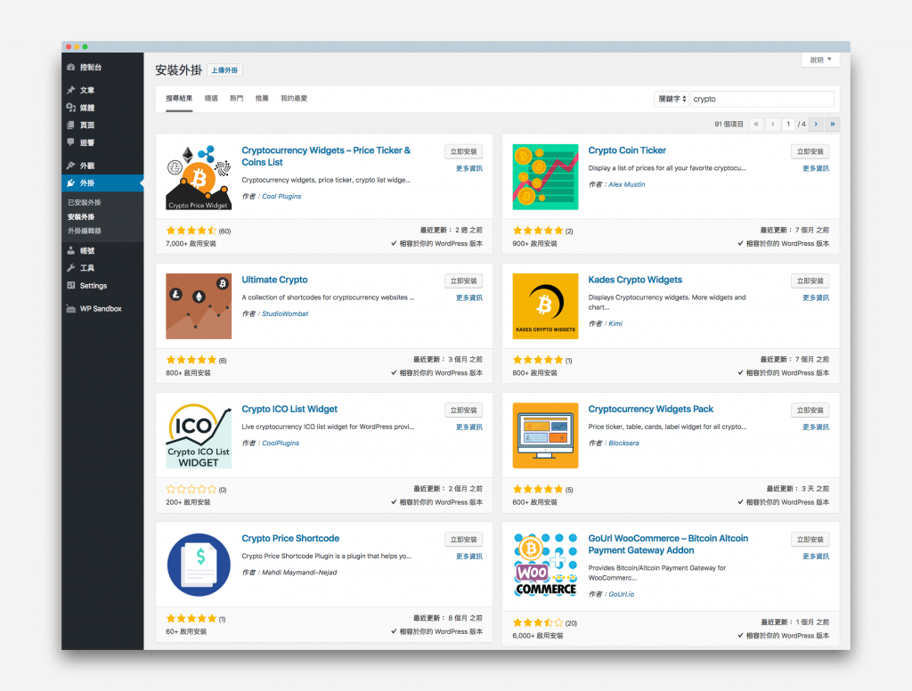Open 更多資訊 for Cryptocurrency Widgets Pack

(816, 427)
